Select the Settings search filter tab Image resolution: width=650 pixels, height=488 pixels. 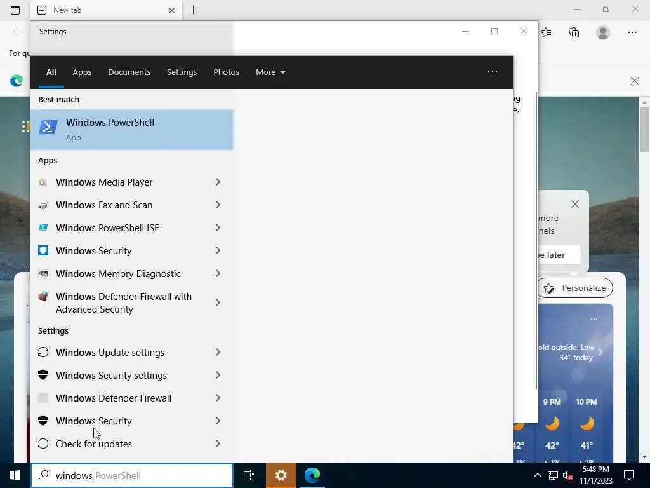click(x=182, y=72)
